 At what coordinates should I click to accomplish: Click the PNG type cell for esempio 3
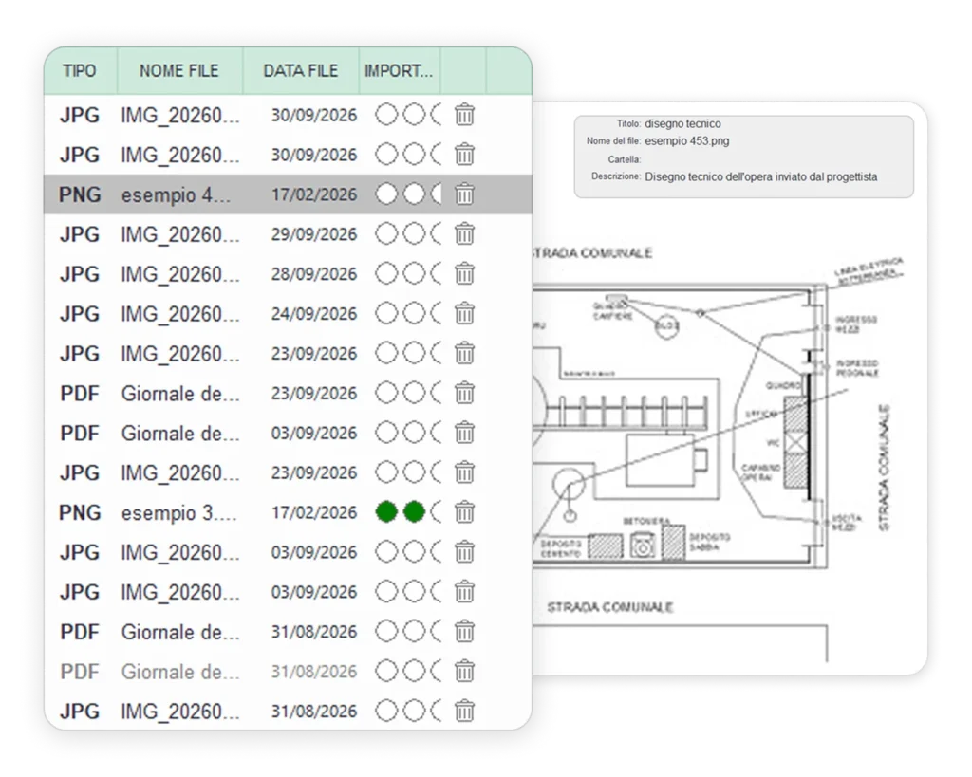point(80,513)
